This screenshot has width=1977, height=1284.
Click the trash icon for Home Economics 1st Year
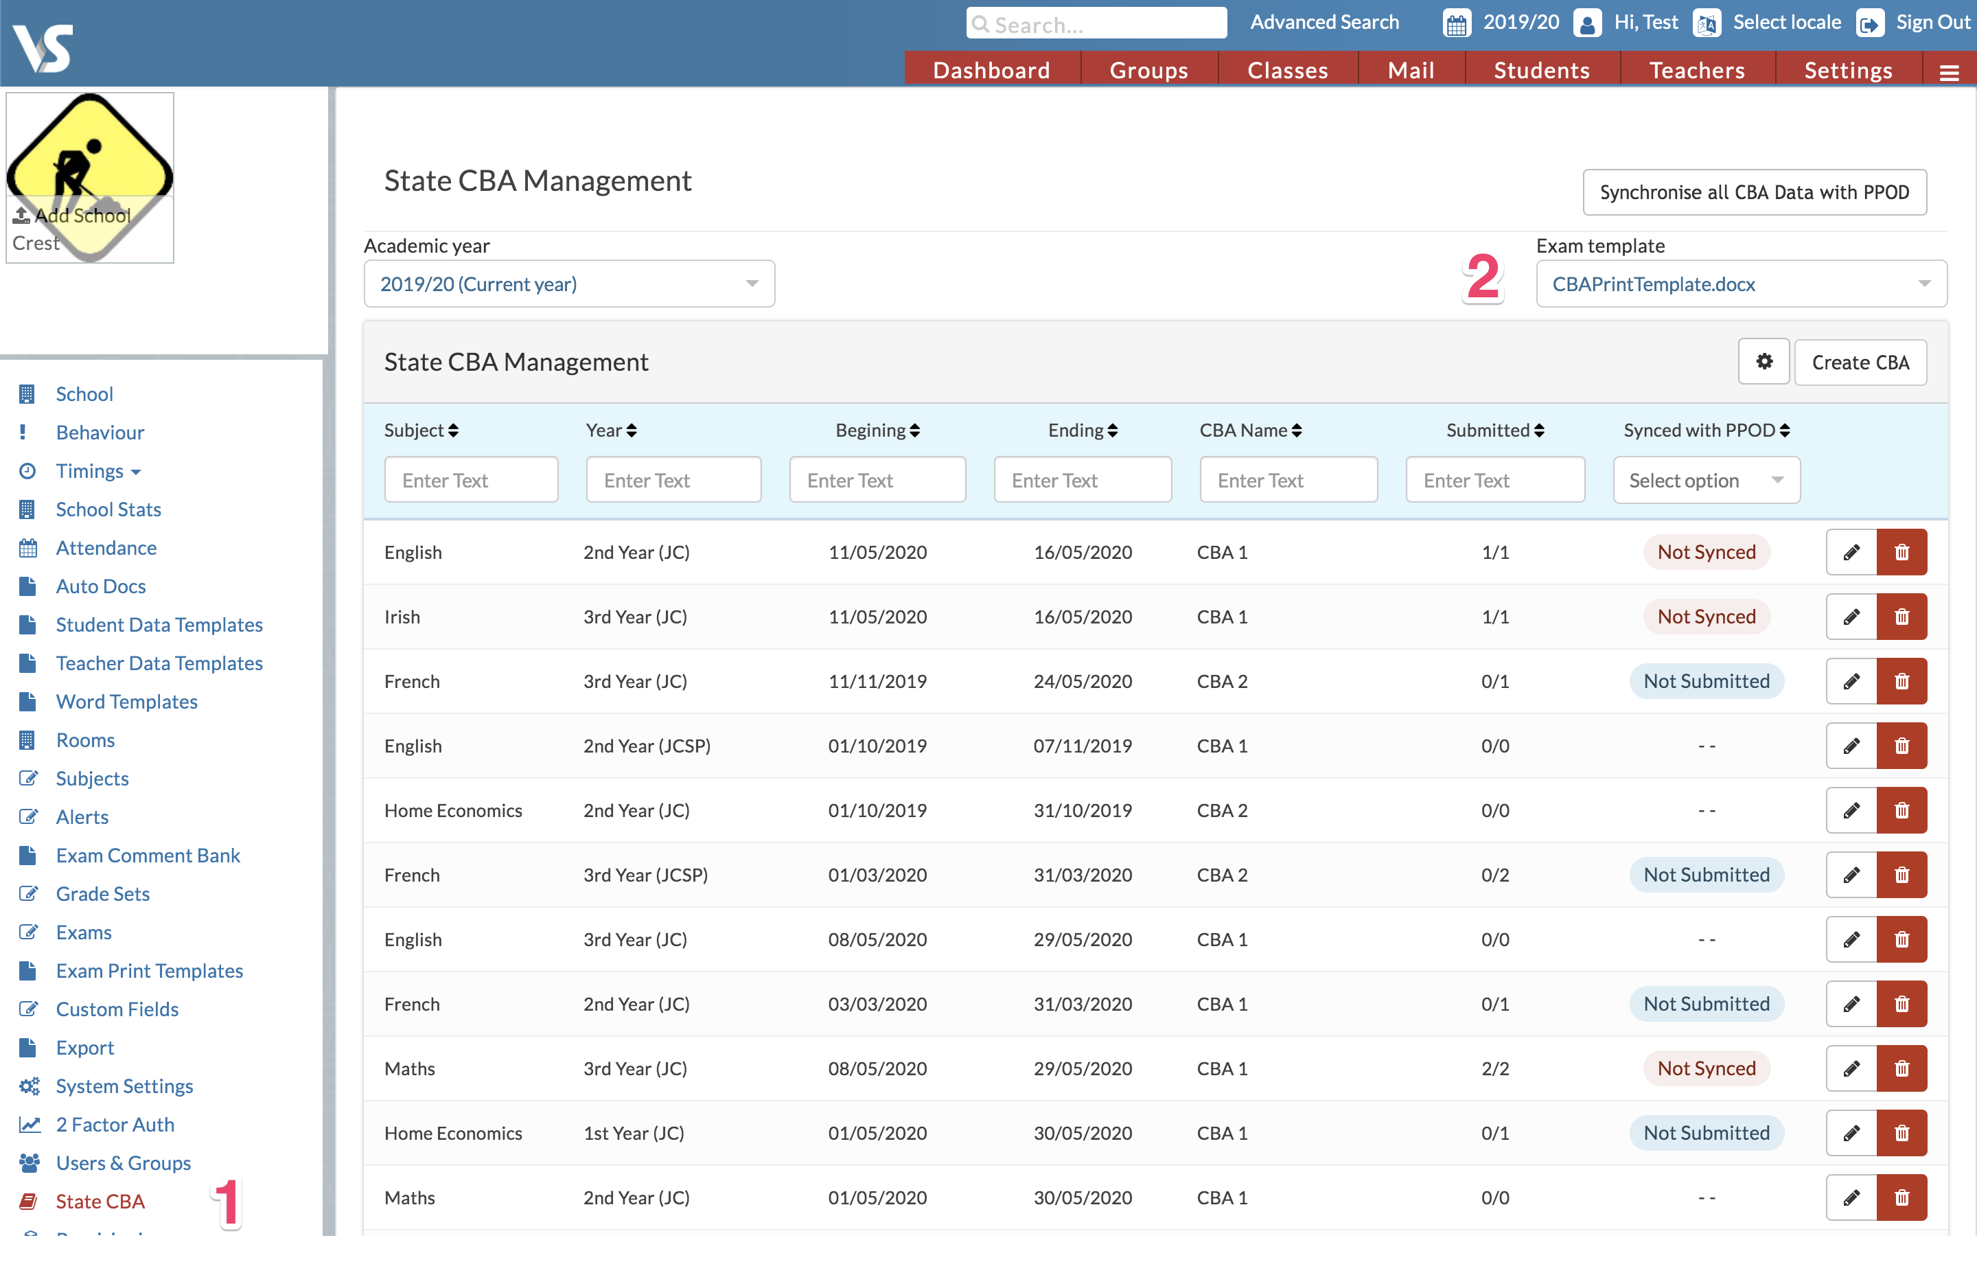pyautogui.click(x=1901, y=1134)
